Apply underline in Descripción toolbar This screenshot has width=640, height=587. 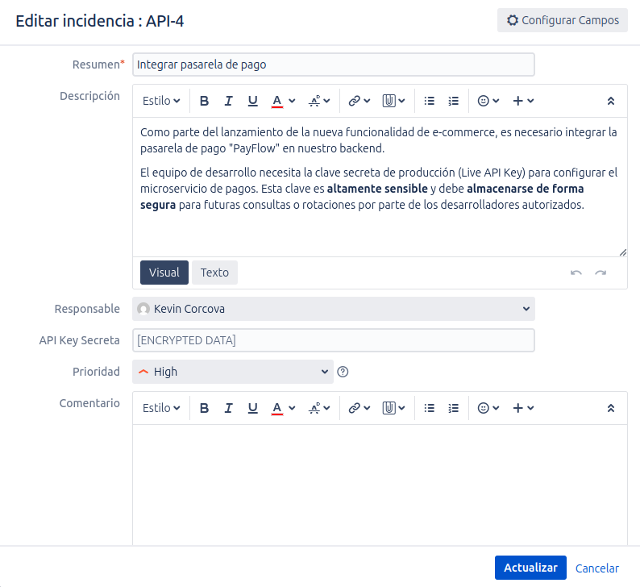pos(252,101)
